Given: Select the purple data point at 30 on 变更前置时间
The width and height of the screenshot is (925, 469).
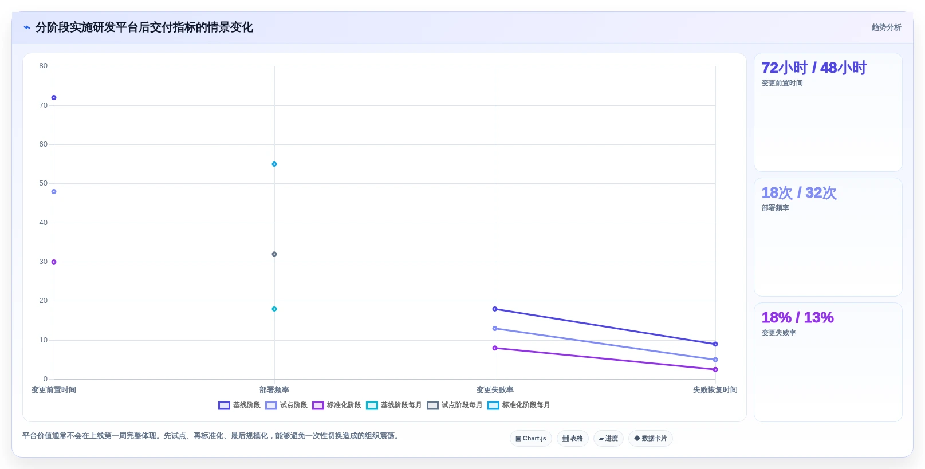Looking at the screenshot, I should 54,262.
